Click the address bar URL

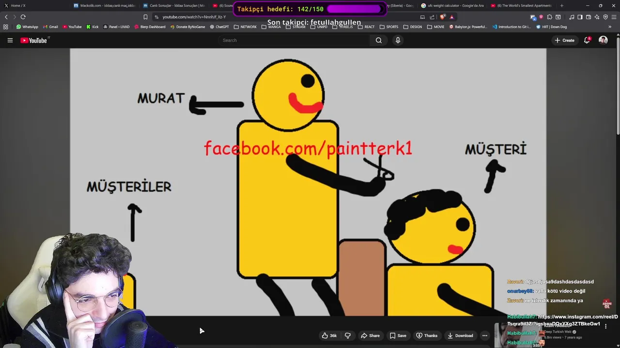194,17
